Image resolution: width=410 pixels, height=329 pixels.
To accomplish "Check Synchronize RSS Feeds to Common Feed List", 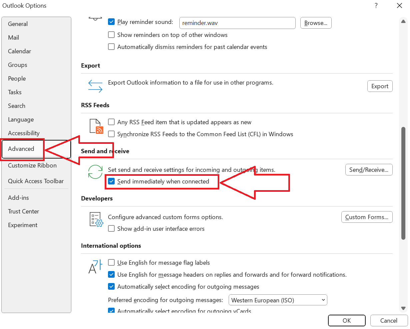I will click(x=112, y=134).
